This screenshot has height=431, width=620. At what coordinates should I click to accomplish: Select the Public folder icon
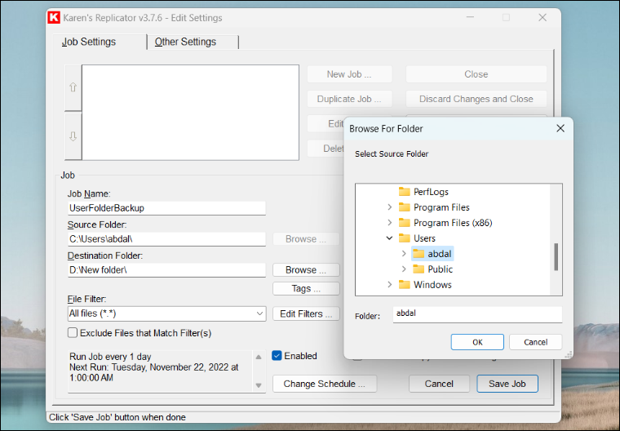(418, 269)
